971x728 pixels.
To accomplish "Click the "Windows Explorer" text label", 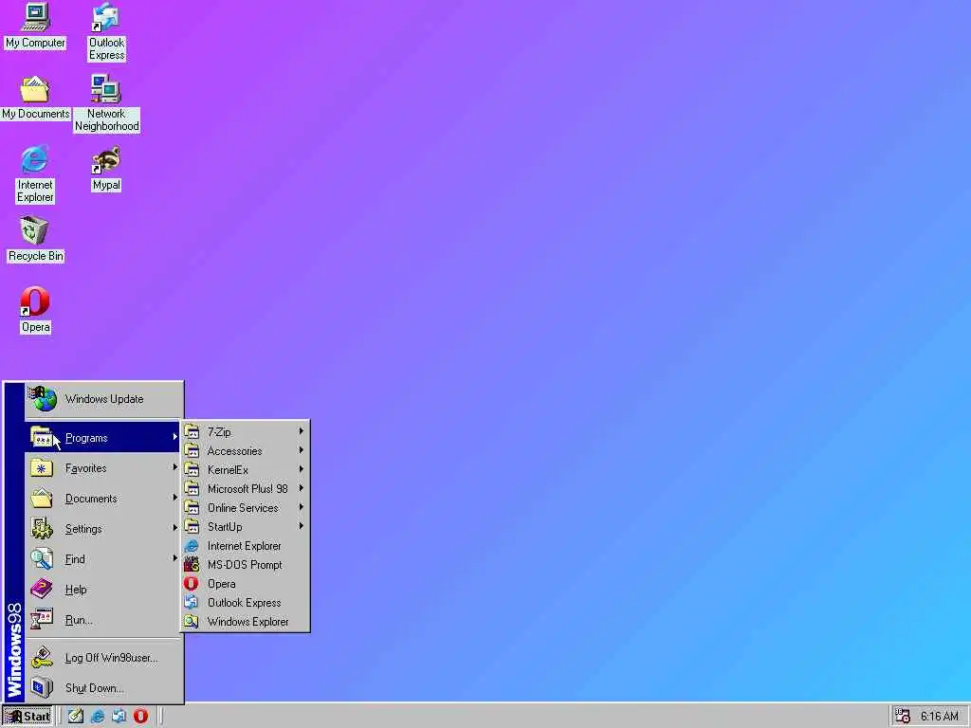I will 247,622.
